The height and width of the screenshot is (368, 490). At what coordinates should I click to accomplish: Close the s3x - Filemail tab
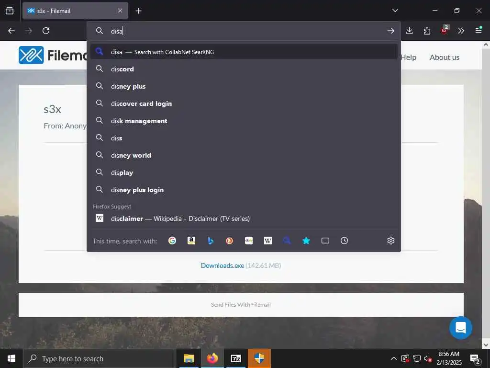point(120,11)
